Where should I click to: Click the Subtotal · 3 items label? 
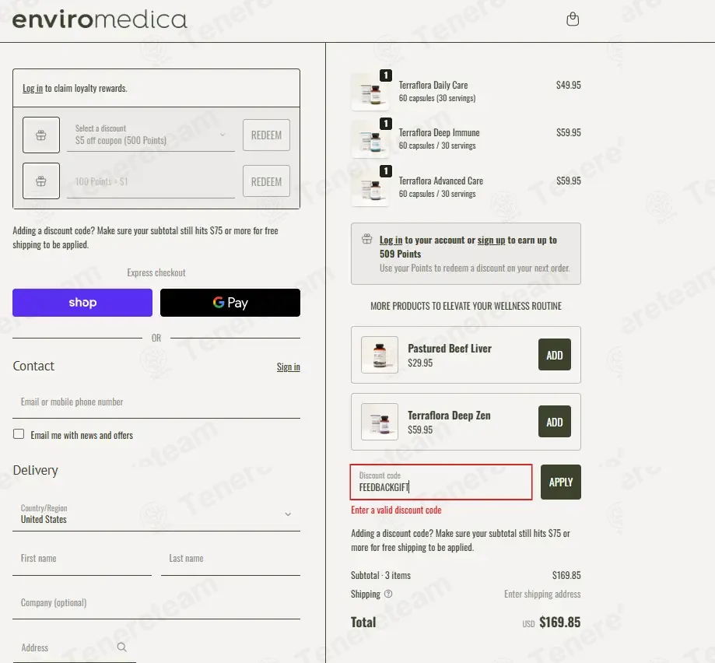[x=380, y=575]
